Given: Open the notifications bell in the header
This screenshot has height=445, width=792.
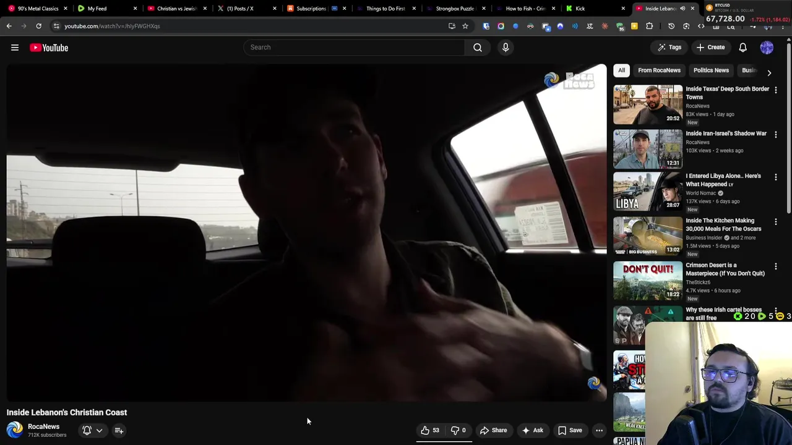Looking at the screenshot, I should (x=742, y=47).
